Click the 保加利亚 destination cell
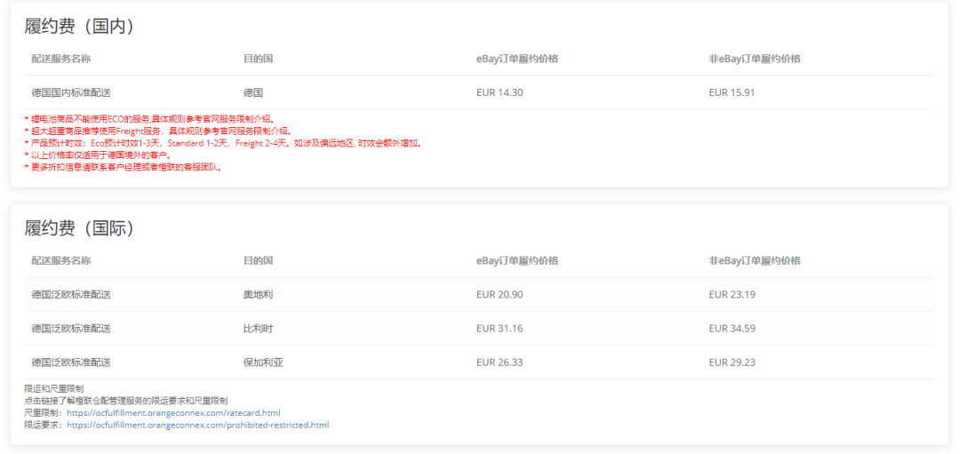Image resolution: width=960 pixels, height=454 pixels. coord(262,362)
